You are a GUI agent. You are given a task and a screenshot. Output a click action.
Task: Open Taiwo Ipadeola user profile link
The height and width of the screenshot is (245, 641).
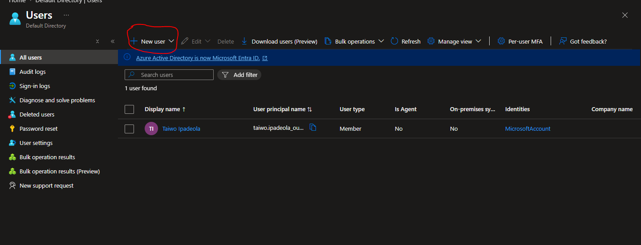[x=181, y=129]
